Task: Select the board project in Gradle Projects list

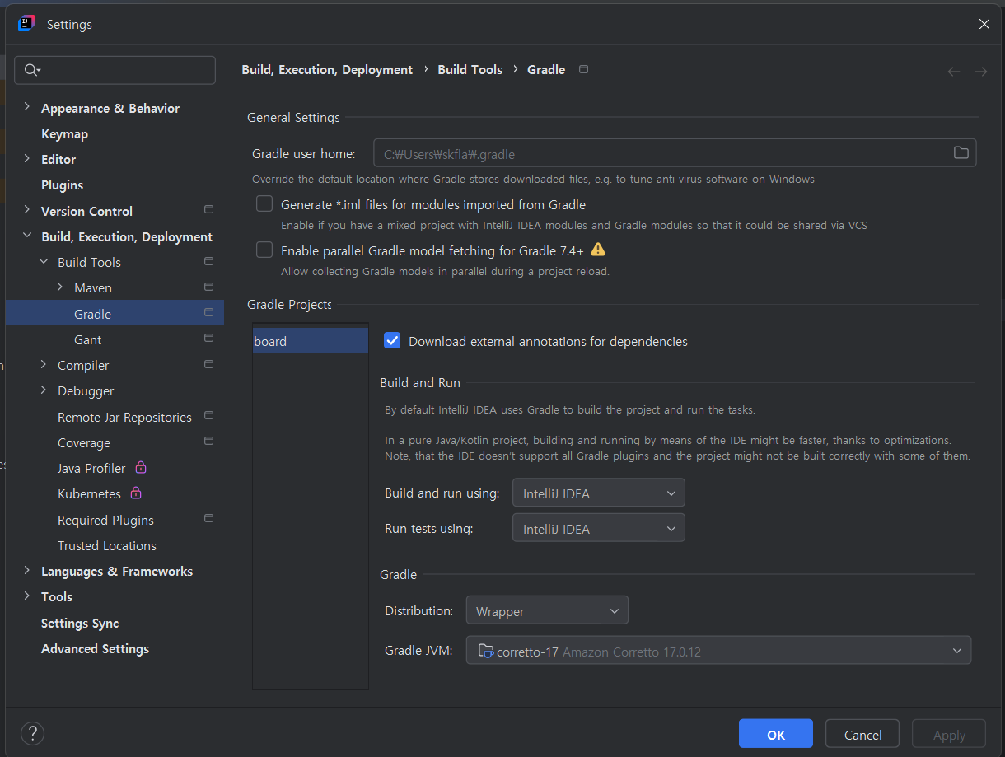Action: [x=311, y=340]
